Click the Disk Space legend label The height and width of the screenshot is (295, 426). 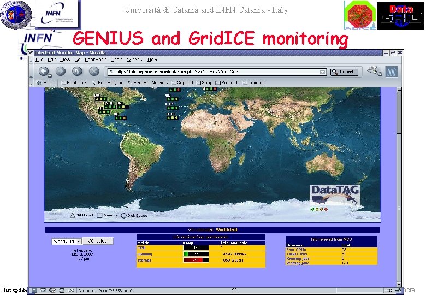coord(137,215)
